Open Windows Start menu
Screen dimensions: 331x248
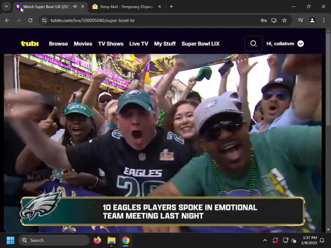pyautogui.click(x=10, y=240)
